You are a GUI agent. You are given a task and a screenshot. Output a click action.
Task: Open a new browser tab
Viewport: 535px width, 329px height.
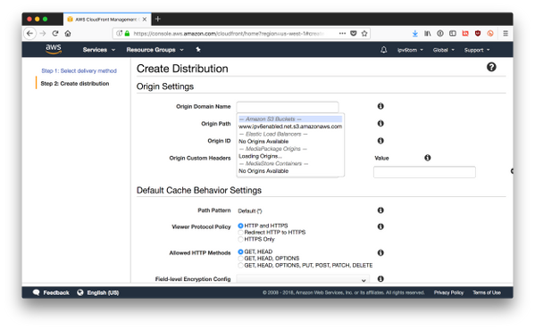pyautogui.click(x=157, y=19)
